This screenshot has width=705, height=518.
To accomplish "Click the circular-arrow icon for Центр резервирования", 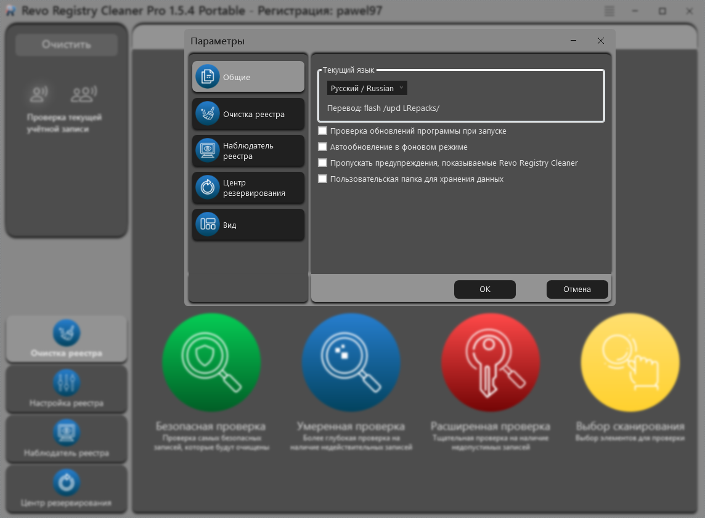I will click(207, 187).
